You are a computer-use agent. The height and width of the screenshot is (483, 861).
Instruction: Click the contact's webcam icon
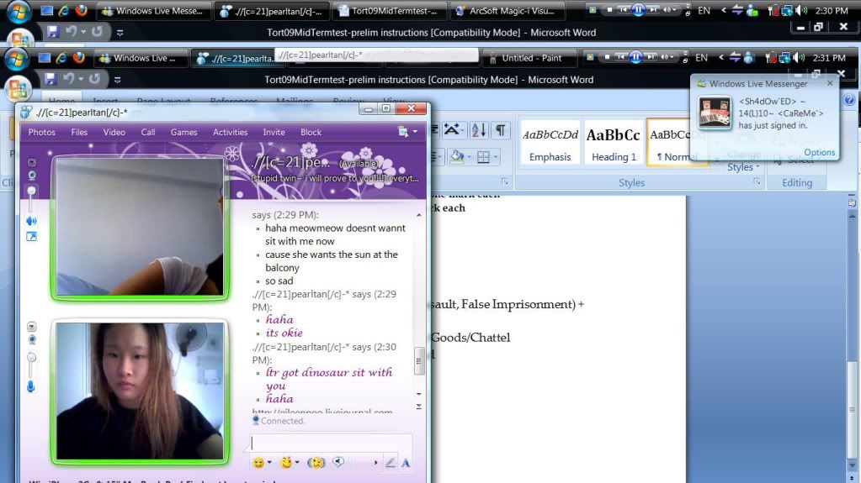32,176
